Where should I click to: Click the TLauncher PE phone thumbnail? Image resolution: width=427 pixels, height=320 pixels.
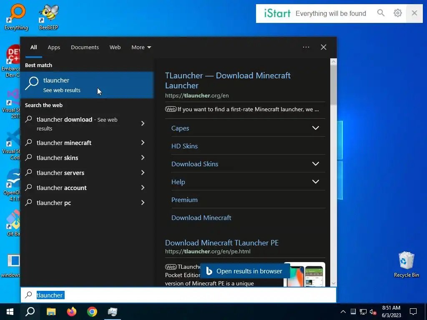click(x=304, y=274)
